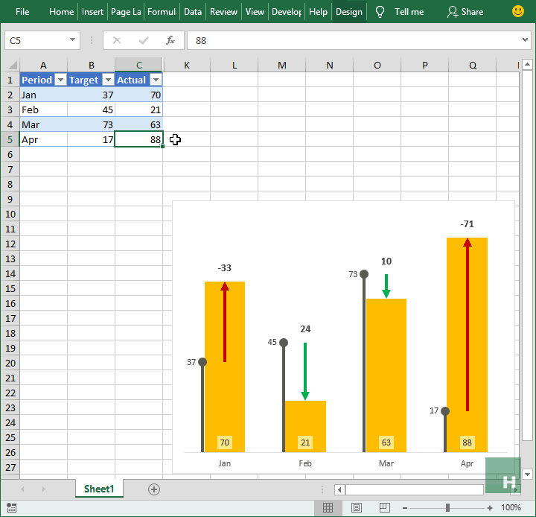Switch to Page Break Preview icon
This screenshot has width=536, height=517.
385,507
